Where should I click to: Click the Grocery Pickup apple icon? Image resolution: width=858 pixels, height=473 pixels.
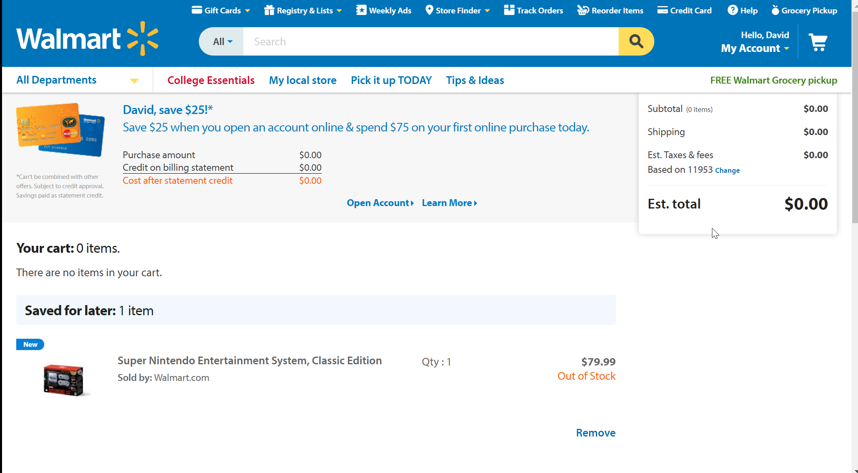coord(775,10)
